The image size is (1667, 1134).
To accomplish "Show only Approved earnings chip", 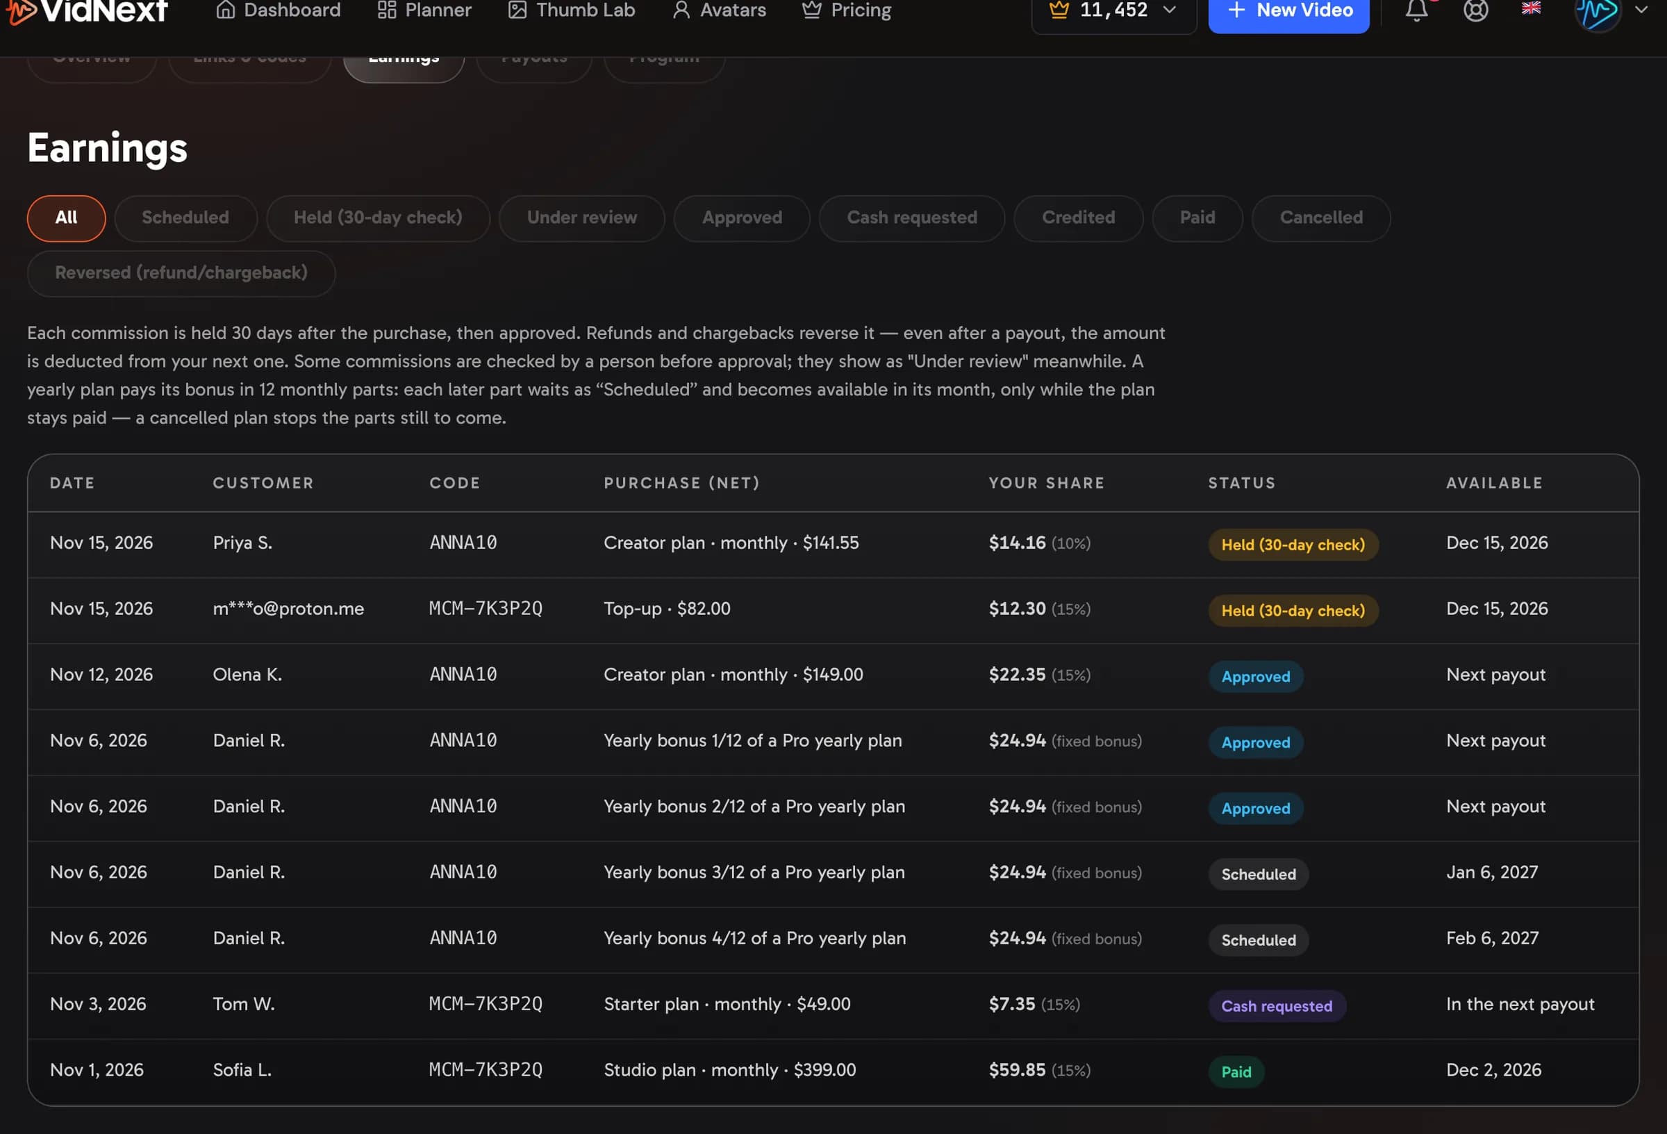I will click(742, 217).
